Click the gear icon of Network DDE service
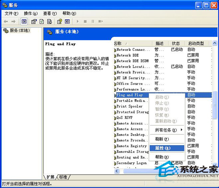The image size is (219, 188). [115, 56]
